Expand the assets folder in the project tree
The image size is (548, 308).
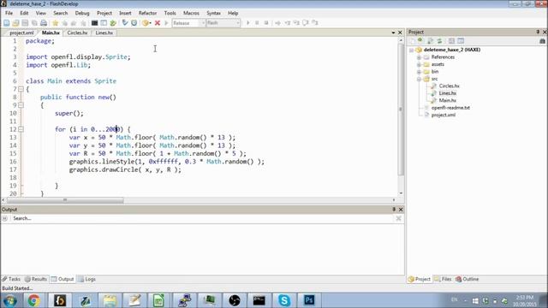pos(419,65)
